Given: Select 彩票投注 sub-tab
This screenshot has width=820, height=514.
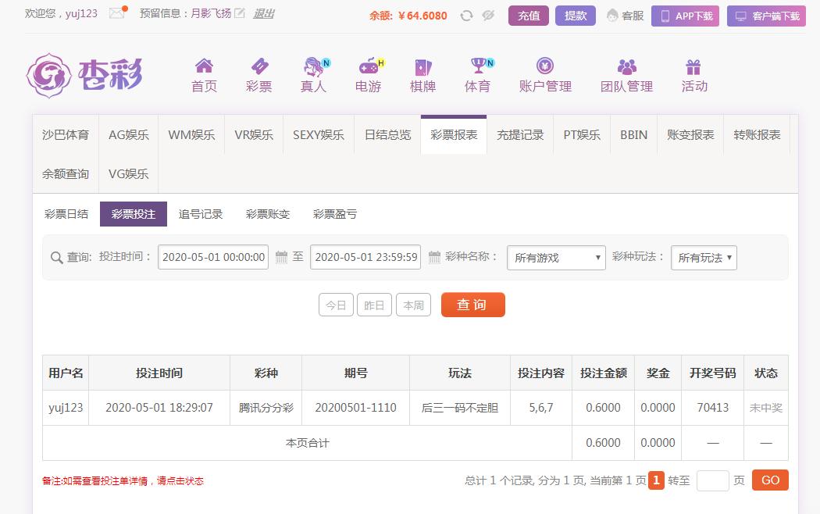Looking at the screenshot, I should (134, 214).
